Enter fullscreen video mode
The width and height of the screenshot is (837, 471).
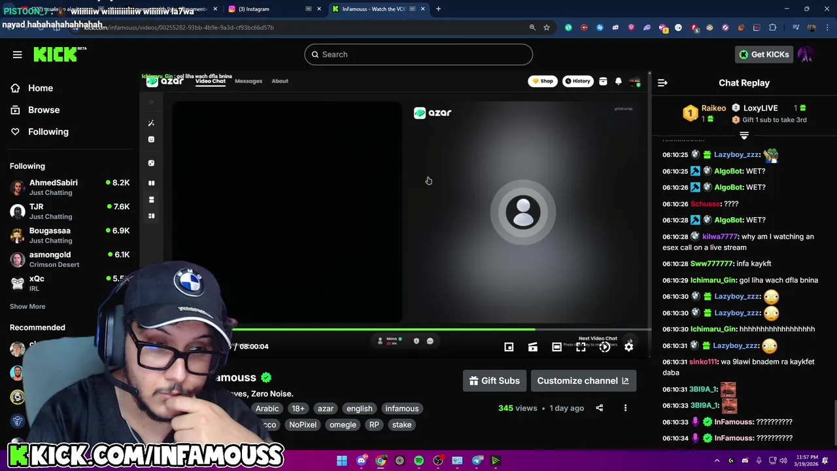(581, 347)
